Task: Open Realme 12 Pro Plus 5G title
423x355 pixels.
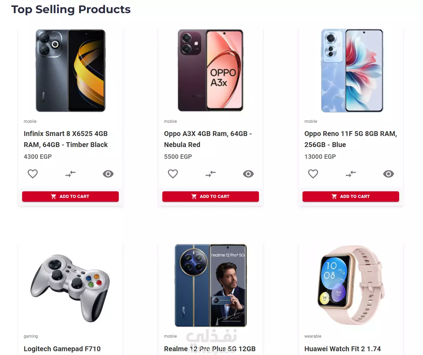Action: (x=210, y=349)
